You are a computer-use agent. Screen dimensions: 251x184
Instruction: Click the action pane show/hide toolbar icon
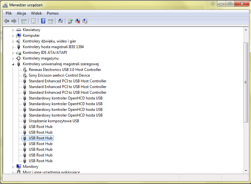51,21
